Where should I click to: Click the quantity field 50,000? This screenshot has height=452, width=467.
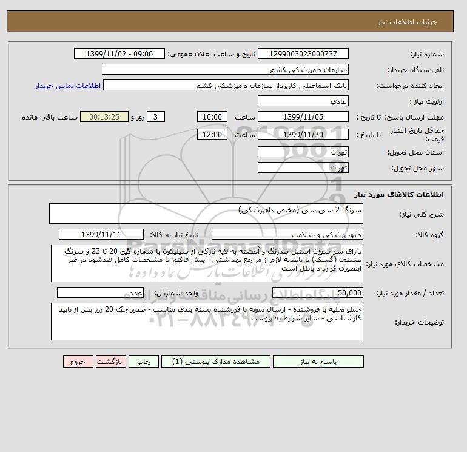click(317, 292)
